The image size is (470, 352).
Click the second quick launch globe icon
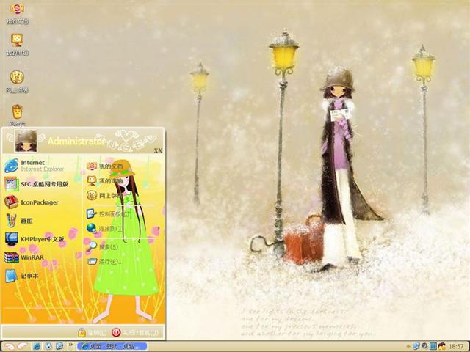pyautogui.click(x=48, y=346)
